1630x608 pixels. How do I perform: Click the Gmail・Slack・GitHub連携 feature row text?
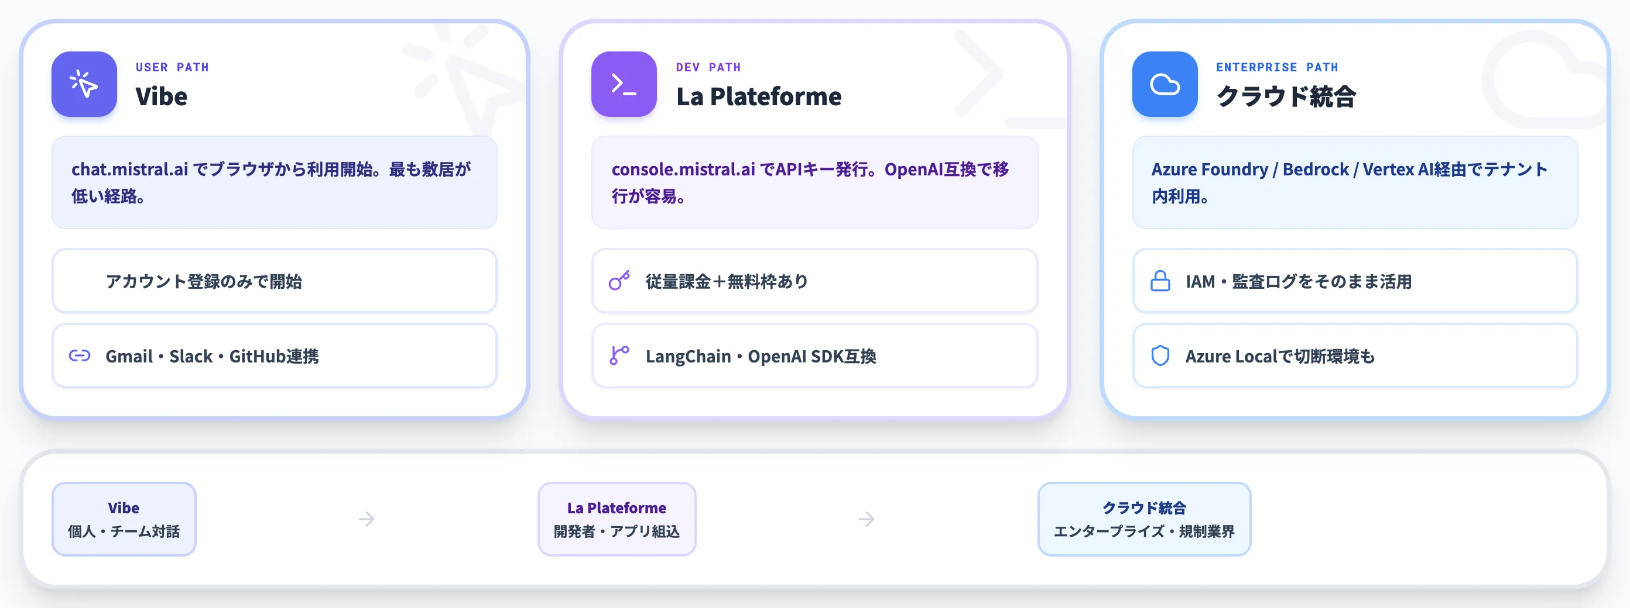(x=212, y=357)
